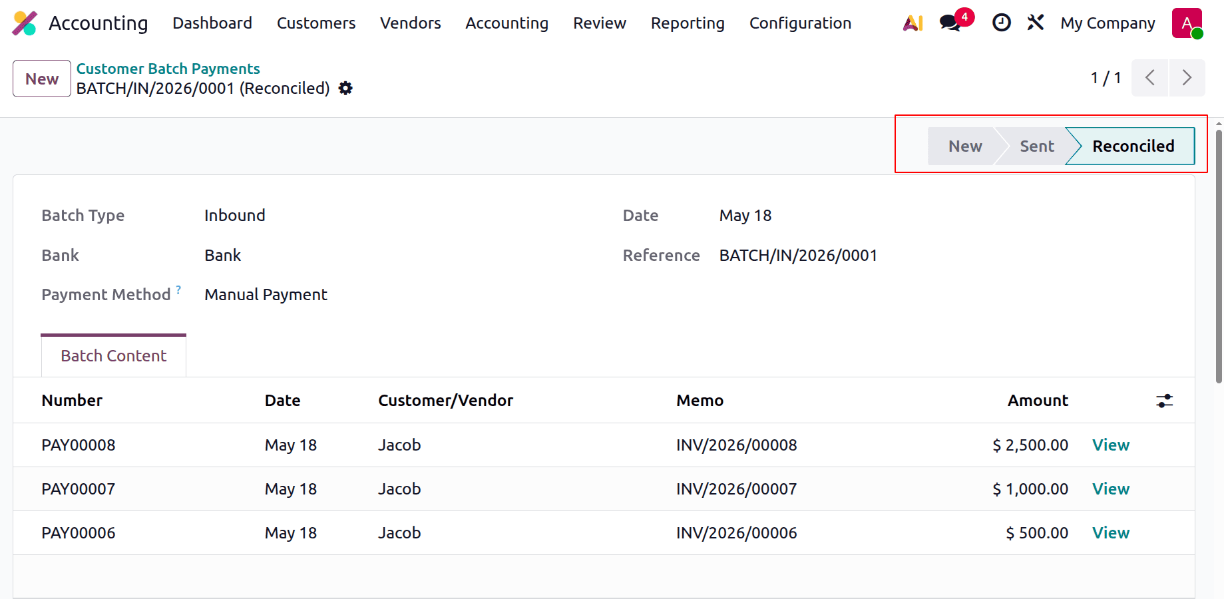Click the Payment Method help question mark
The height and width of the screenshot is (599, 1224).
[x=178, y=290]
